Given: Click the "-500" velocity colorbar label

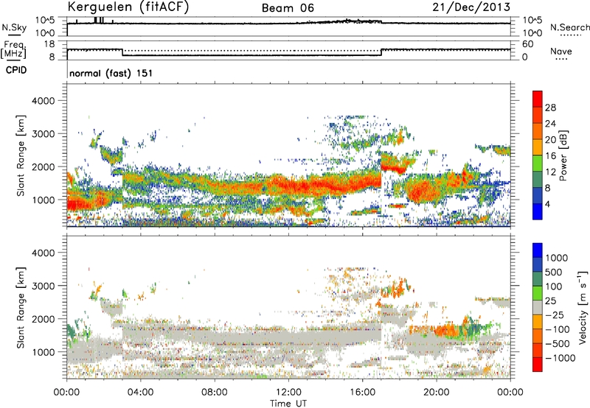Looking at the screenshot, I should [x=557, y=344].
